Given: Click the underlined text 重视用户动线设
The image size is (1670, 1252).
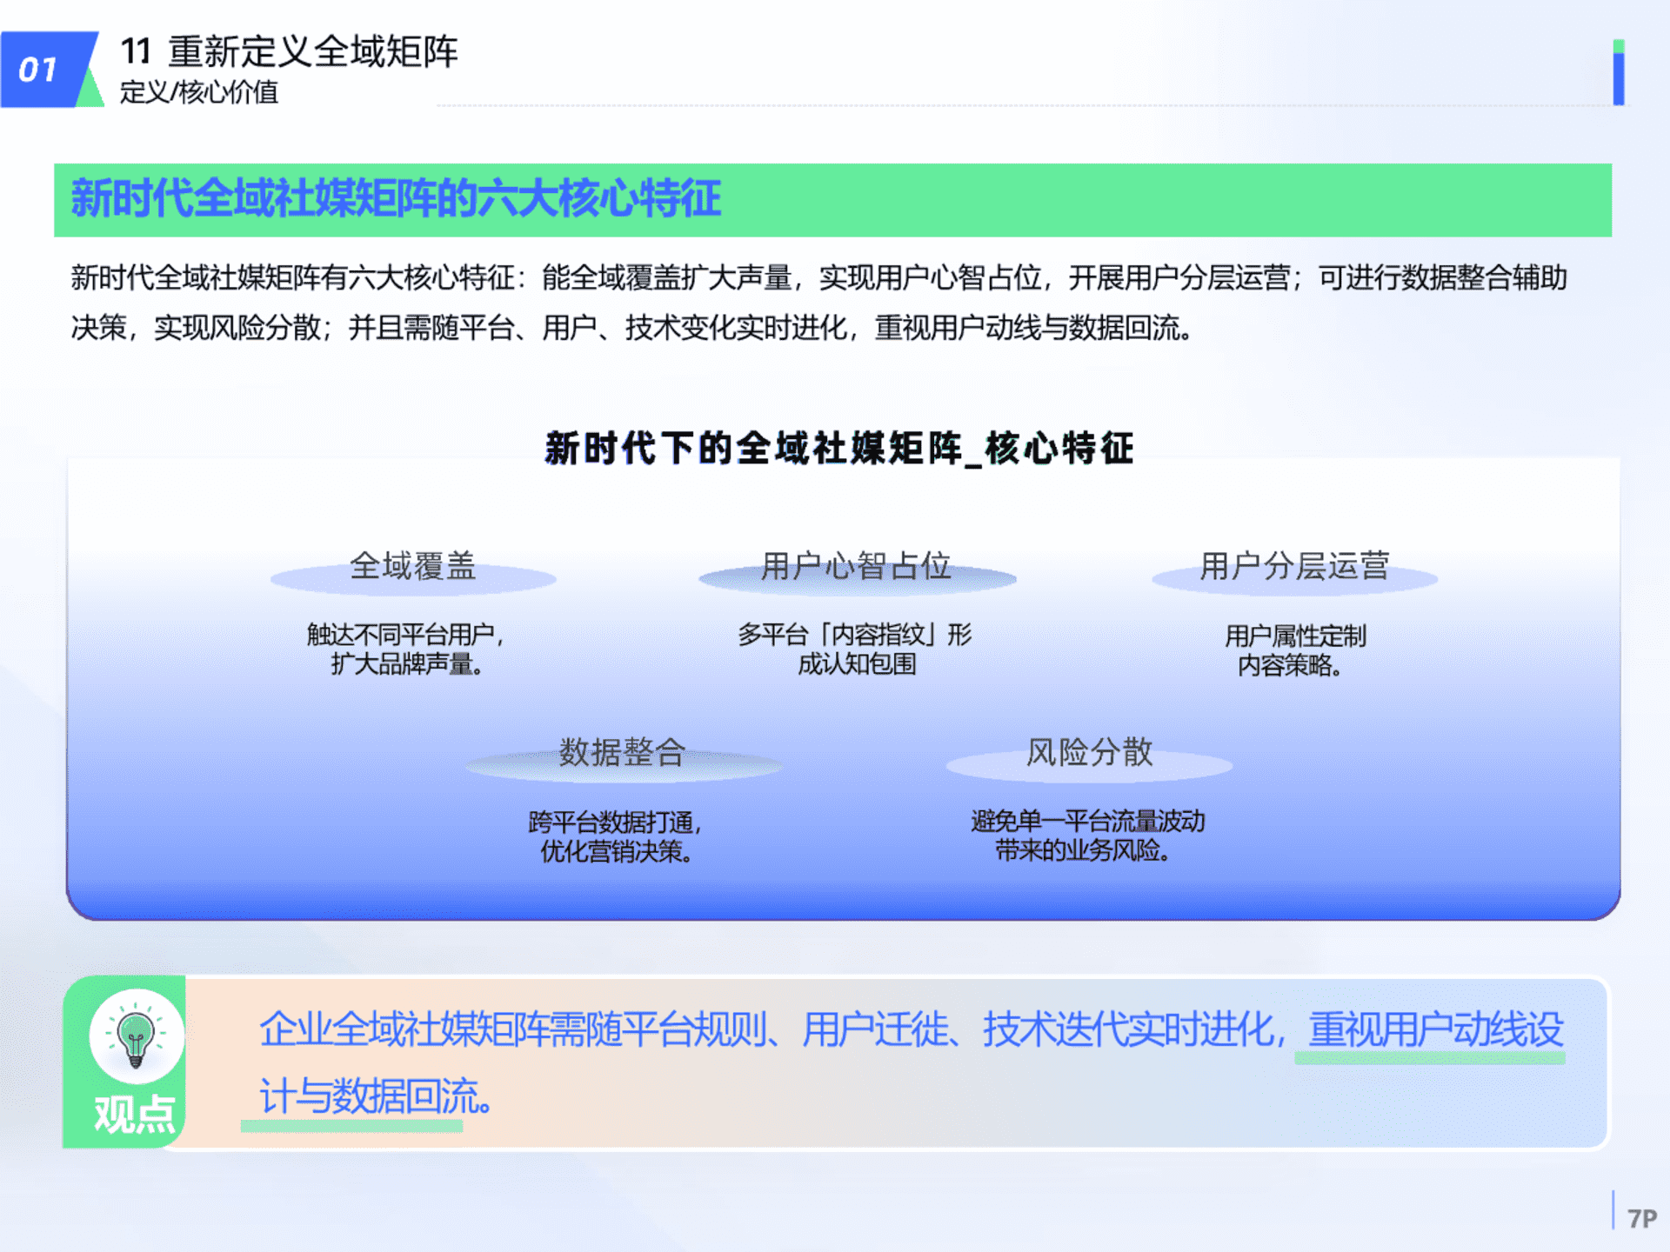Looking at the screenshot, I should coord(1435,1030).
